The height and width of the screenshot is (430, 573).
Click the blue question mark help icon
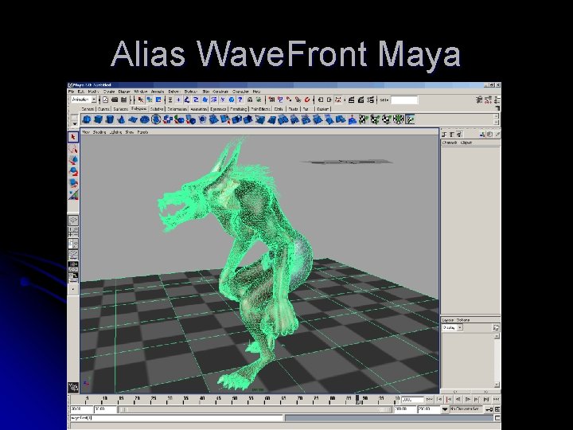[x=240, y=100]
